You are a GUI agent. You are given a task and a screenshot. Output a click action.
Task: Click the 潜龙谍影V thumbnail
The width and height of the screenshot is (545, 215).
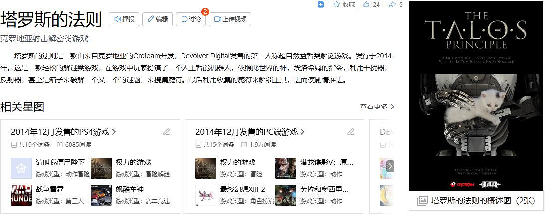tap(286, 168)
